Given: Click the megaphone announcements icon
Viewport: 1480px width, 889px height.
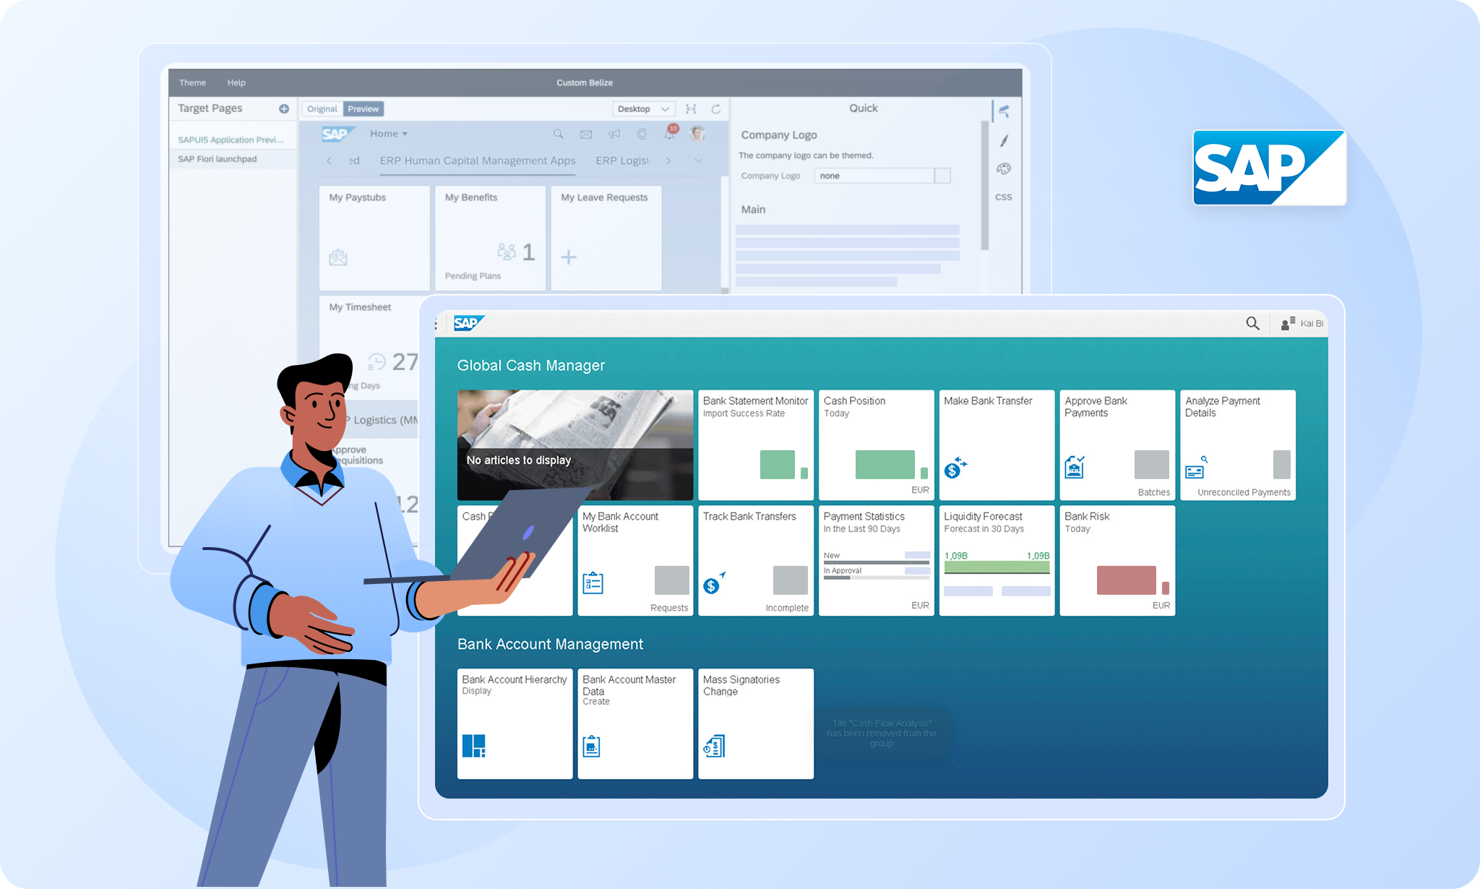Looking at the screenshot, I should coord(614,134).
